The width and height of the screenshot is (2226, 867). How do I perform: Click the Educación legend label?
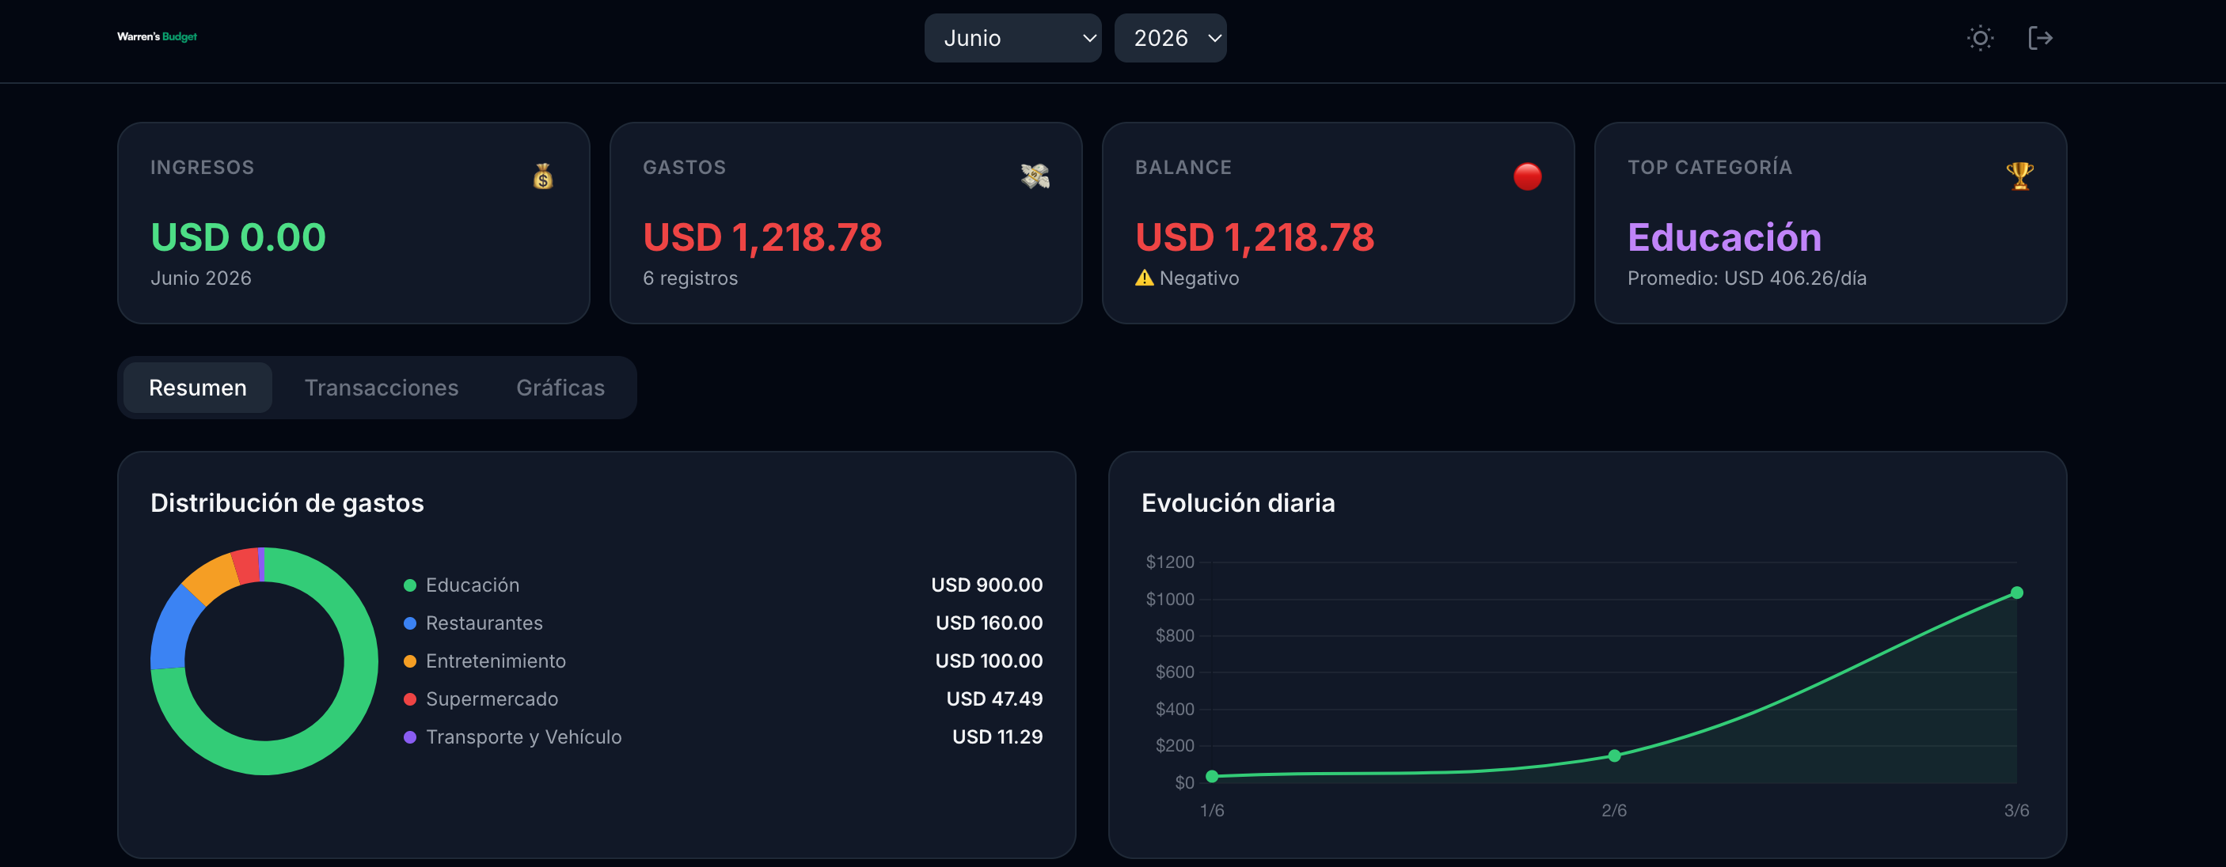coord(473,585)
